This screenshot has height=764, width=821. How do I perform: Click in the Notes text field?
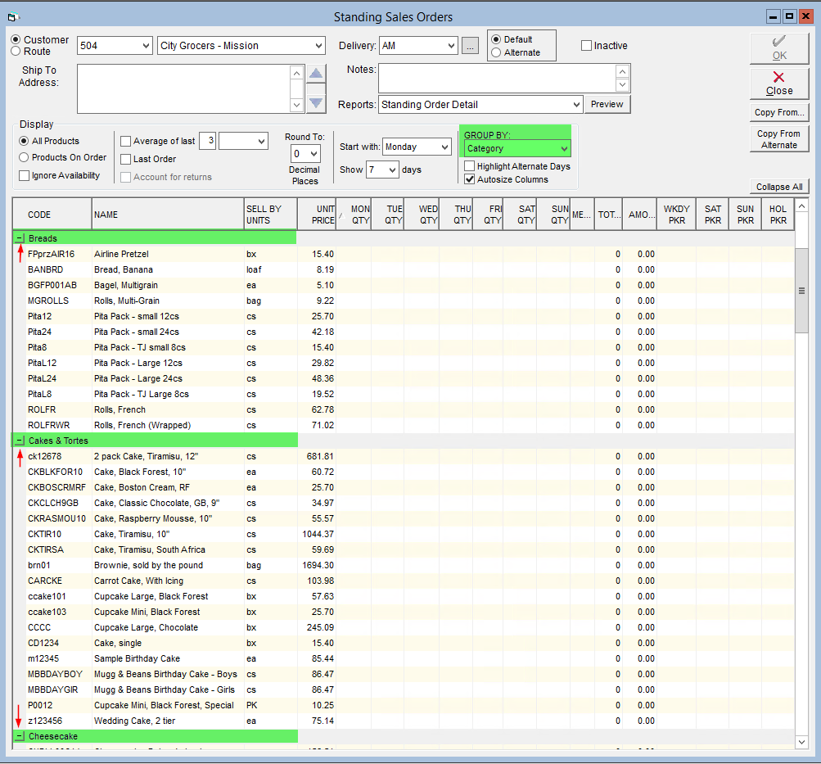(498, 79)
